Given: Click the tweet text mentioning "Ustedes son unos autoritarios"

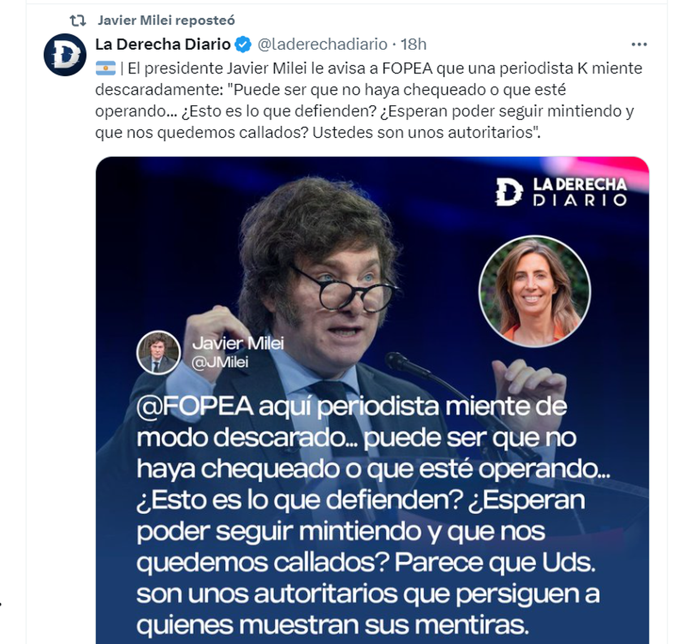Looking at the screenshot, I should [427, 132].
